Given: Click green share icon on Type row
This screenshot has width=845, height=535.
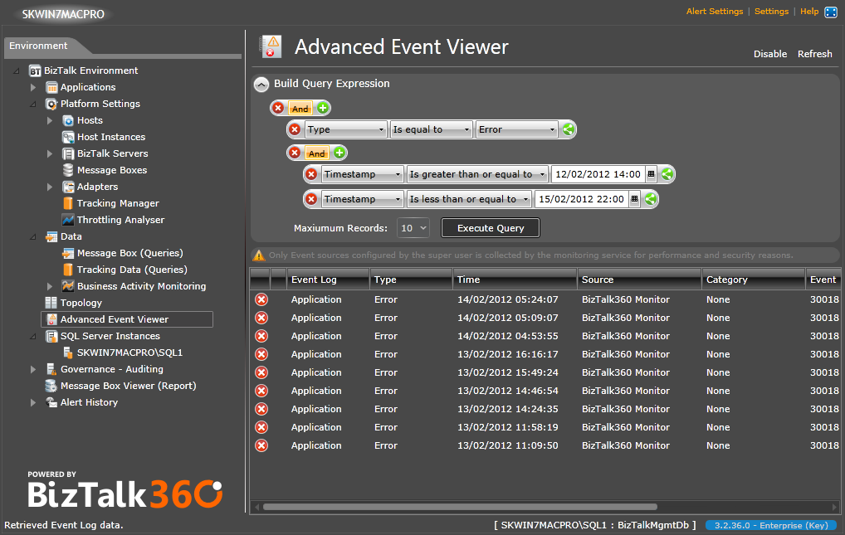Looking at the screenshot, I should click(x=568, y=129).
